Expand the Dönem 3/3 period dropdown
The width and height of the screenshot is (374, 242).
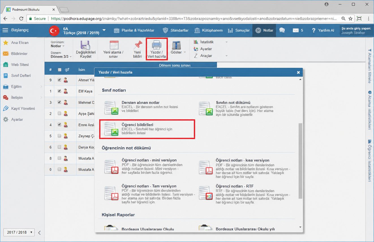click(x=61, y=57)
